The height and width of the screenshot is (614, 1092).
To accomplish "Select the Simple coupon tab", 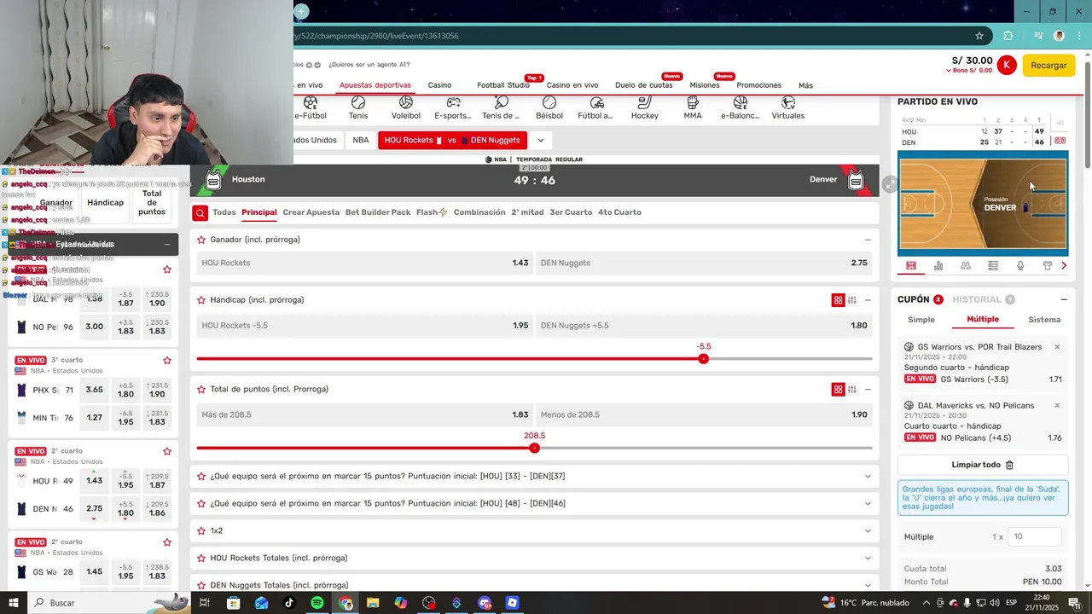I will coord(921,320).
